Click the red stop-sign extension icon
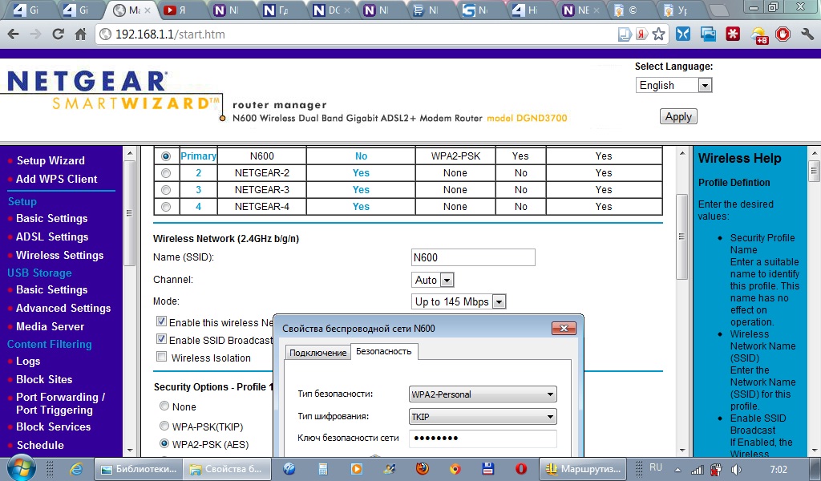Image resolution: width=821 pixels, height=481 pixels. 783,34
